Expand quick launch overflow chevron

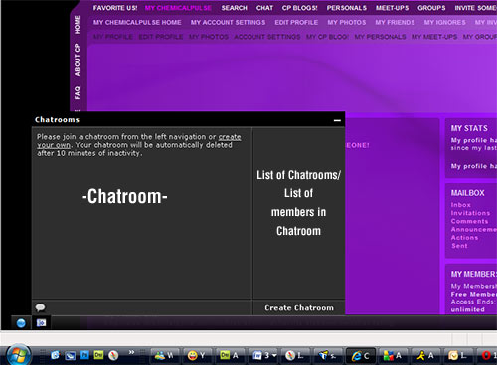tap(131, 352)
